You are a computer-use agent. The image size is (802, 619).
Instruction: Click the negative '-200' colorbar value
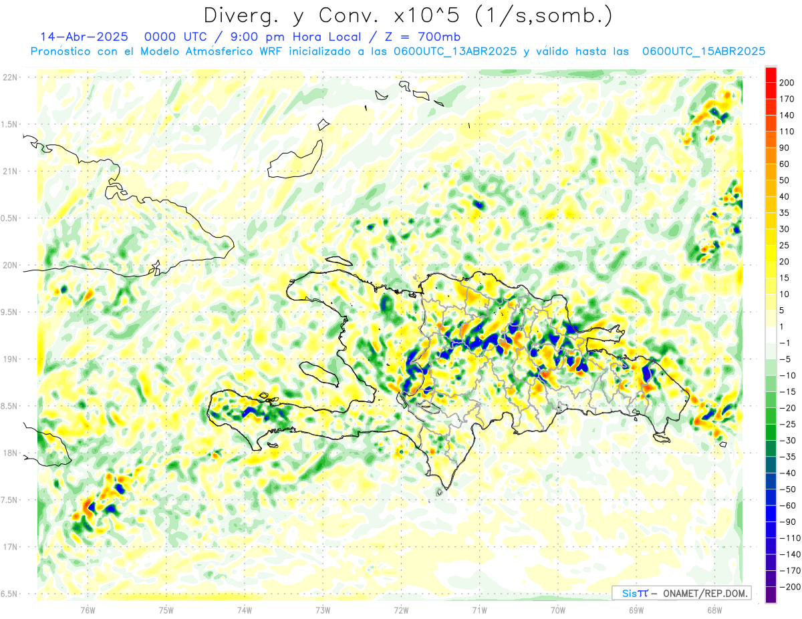coord(790,586)
